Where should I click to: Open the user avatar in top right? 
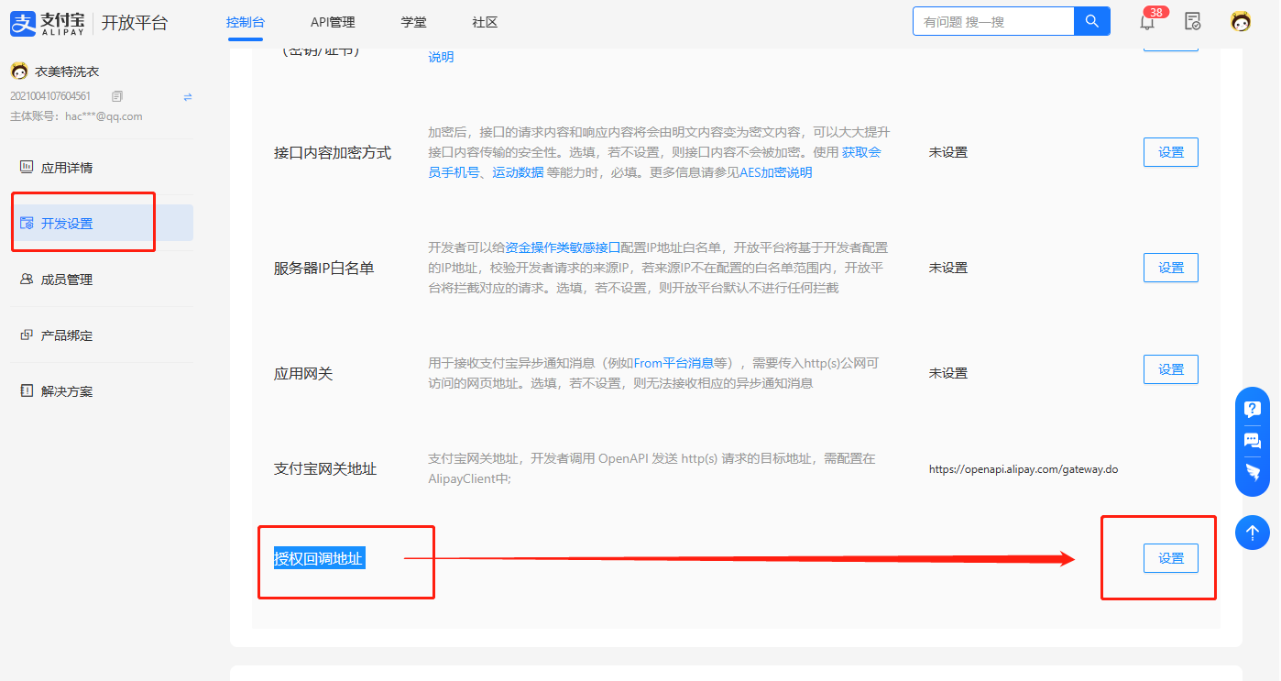point(1241,21)
